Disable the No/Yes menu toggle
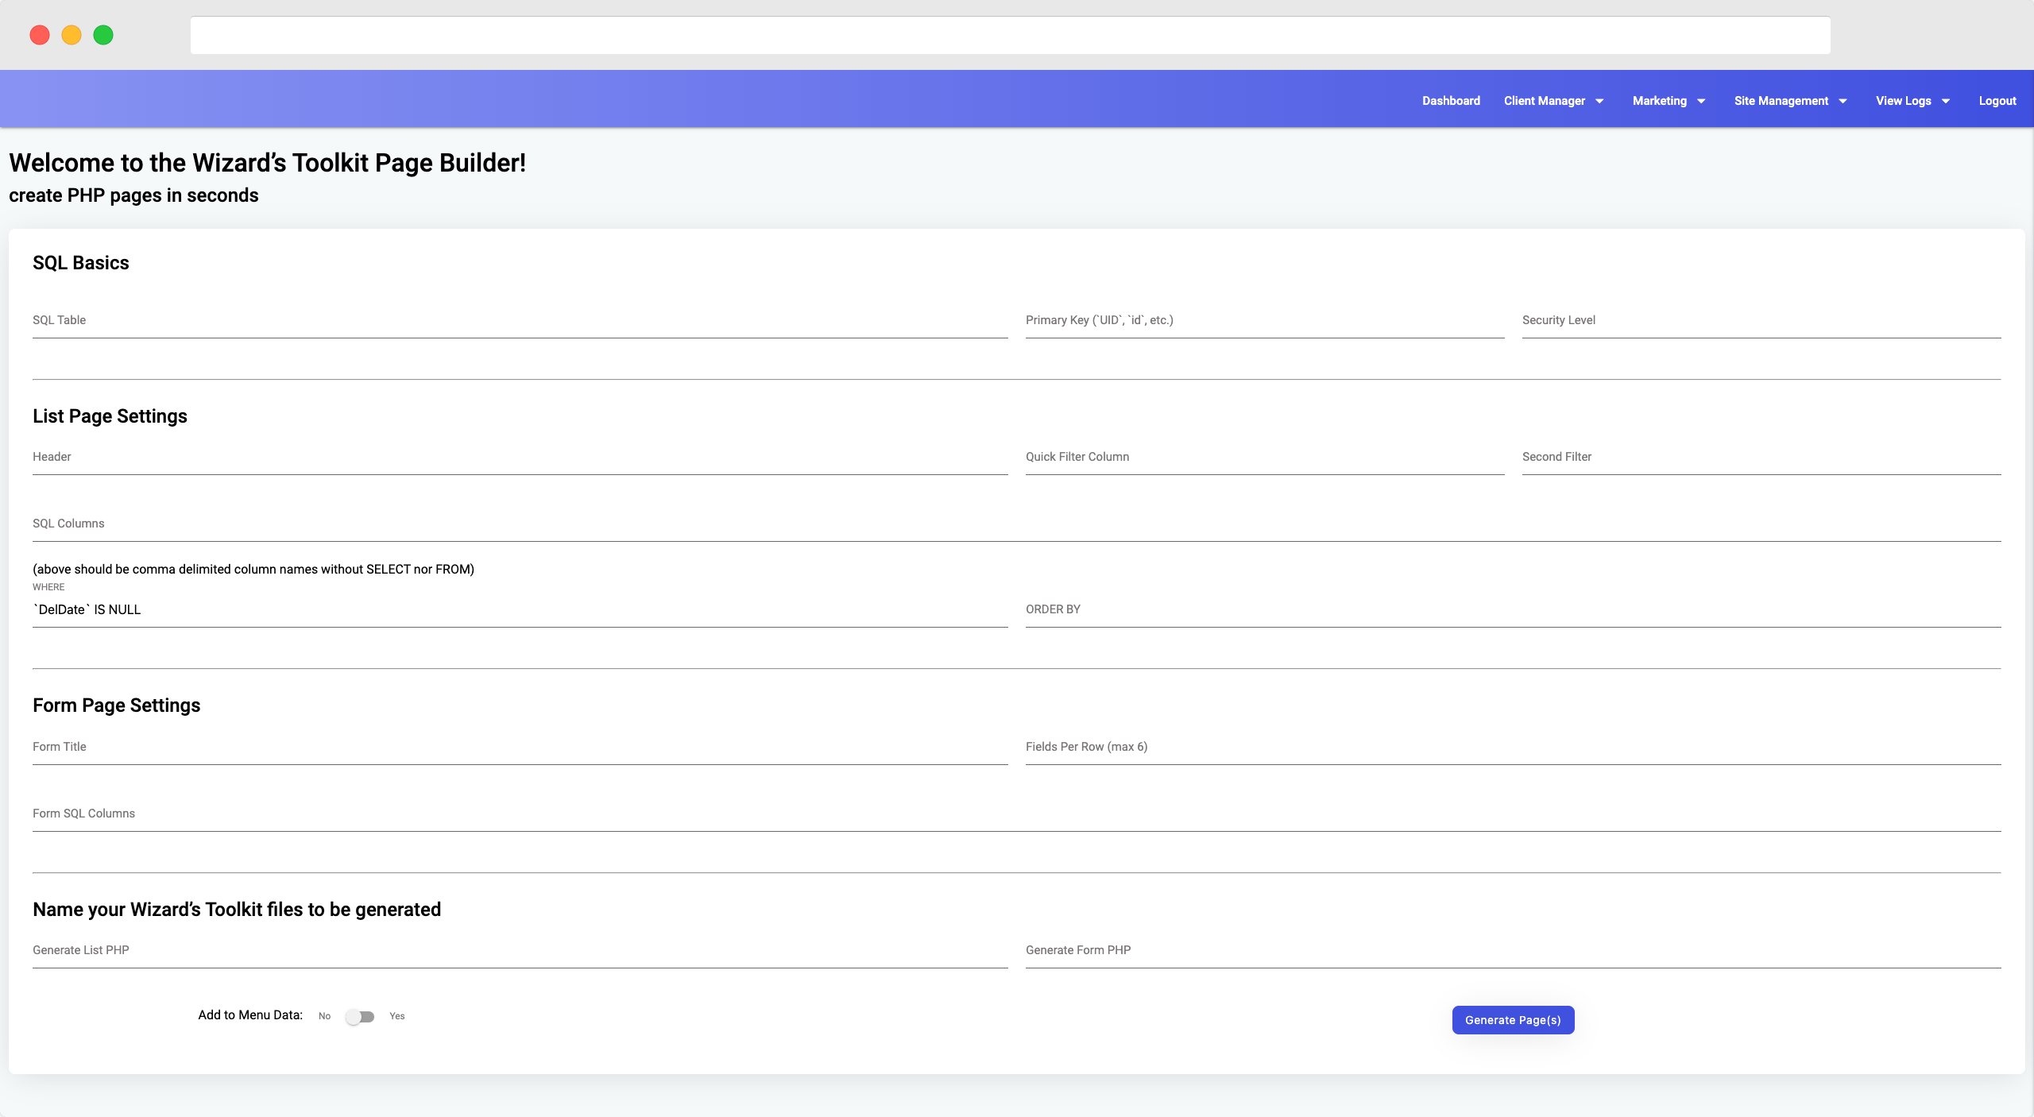Image resolution: width=2034 pixels, height=1117 pixels. [360, 1017]
